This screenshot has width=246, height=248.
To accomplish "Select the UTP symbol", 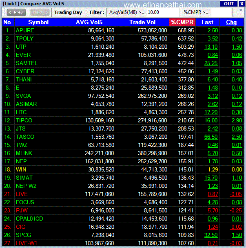I will tap(21, 47).
